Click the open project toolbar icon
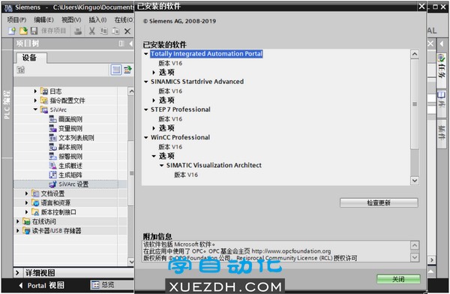This screenshot has width=450, height=294. (23, 31)
